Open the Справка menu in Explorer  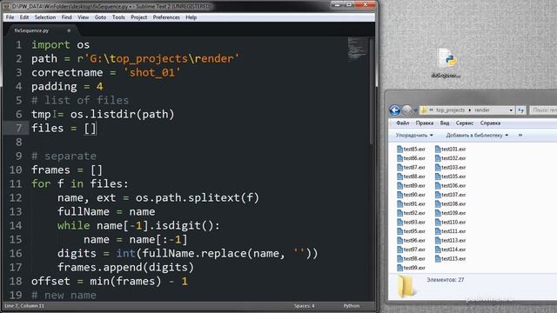(x=490, y=123)
